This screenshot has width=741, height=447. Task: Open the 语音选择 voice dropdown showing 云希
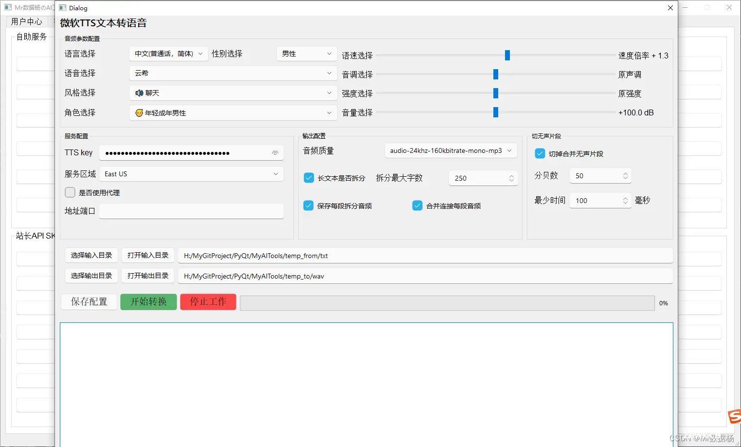click(x=233, y=73)
